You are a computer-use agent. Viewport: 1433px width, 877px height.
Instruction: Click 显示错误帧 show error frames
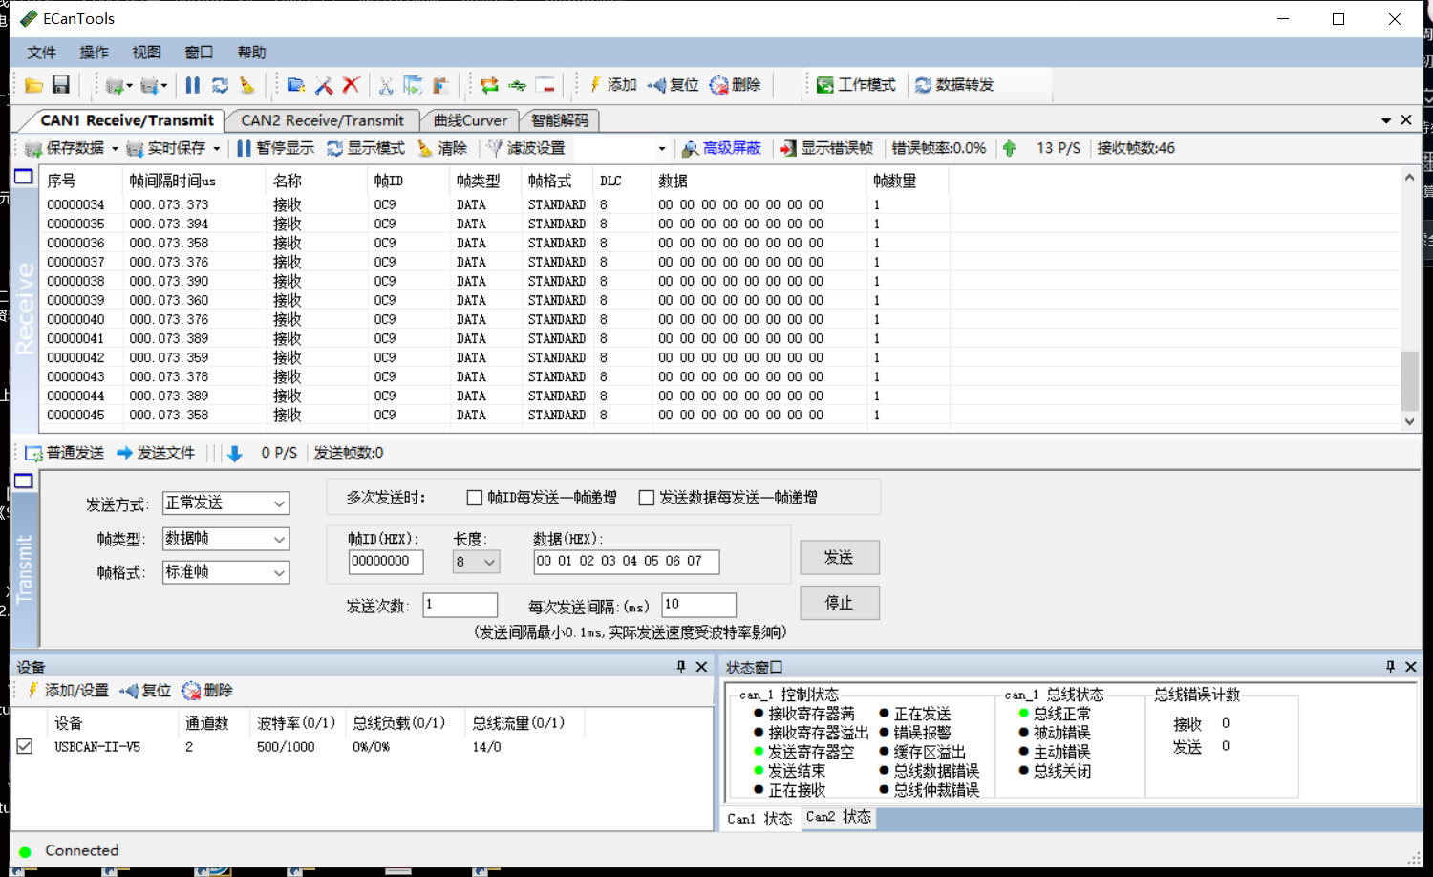click(826, 148)
